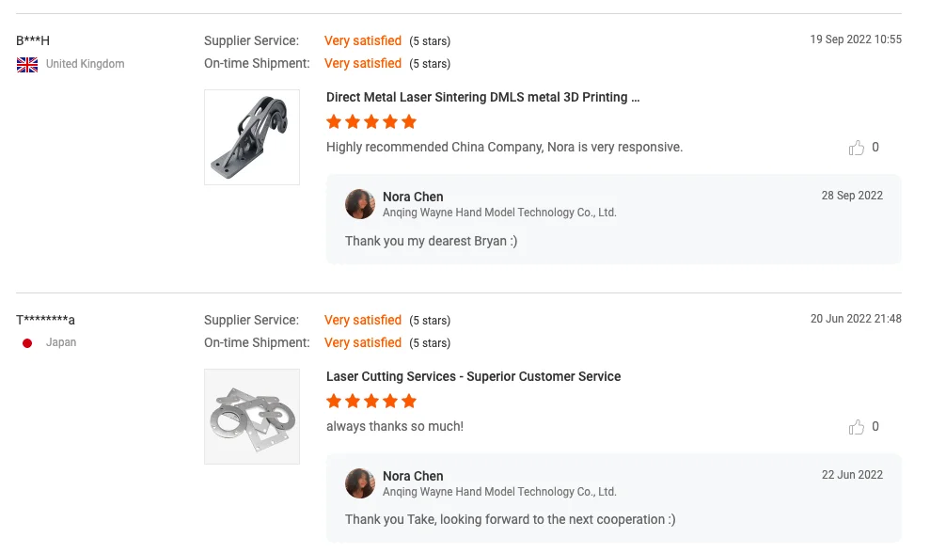
Task: Click reviewer name T********a
Action: click(45, 320)
